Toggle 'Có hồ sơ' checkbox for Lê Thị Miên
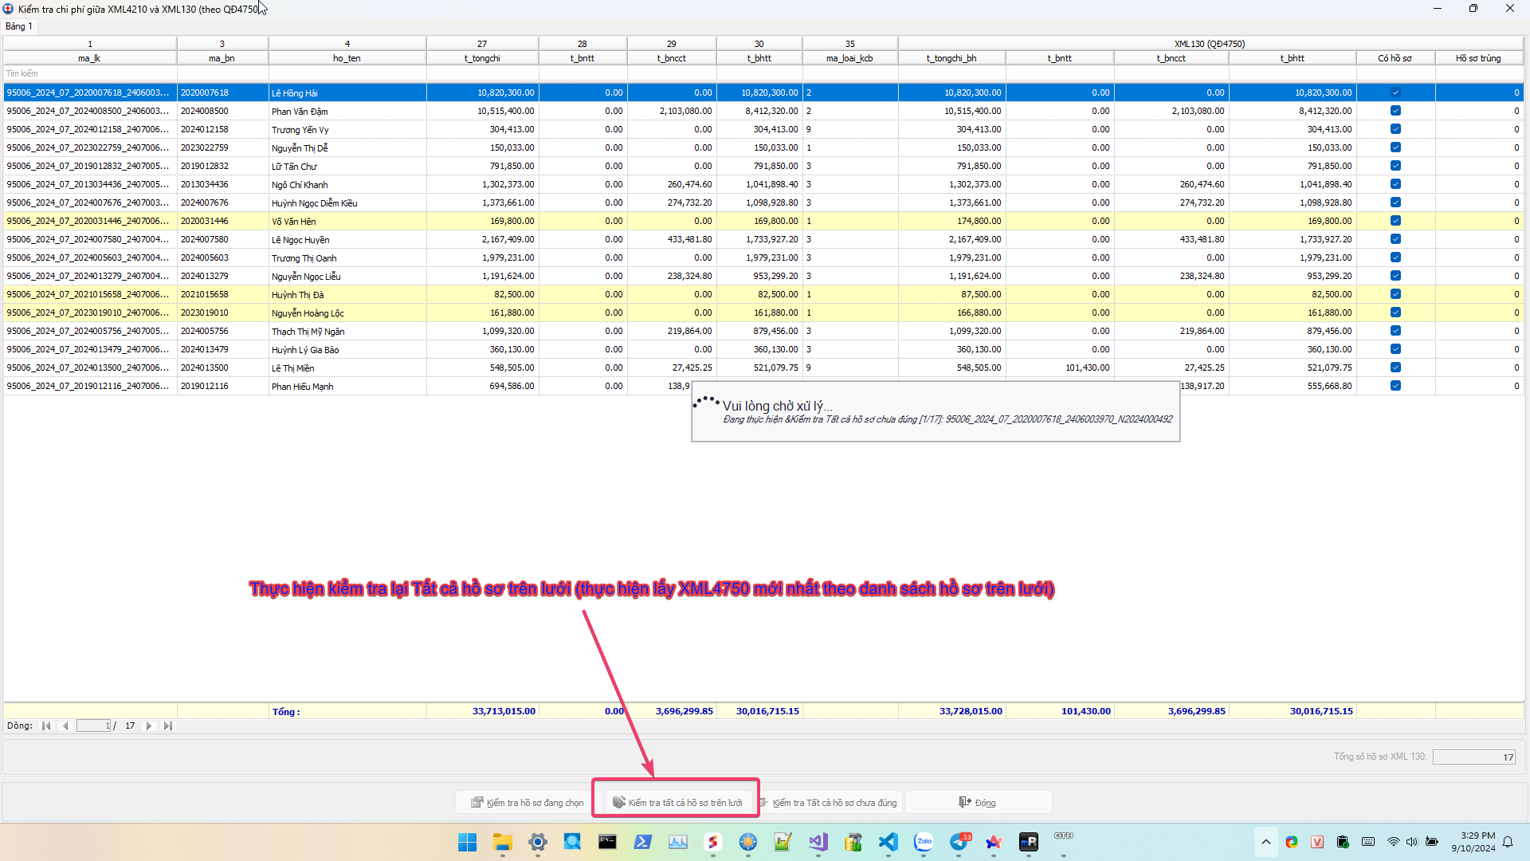Viewport: 1530px width, 861px height. click(1395, 368)
